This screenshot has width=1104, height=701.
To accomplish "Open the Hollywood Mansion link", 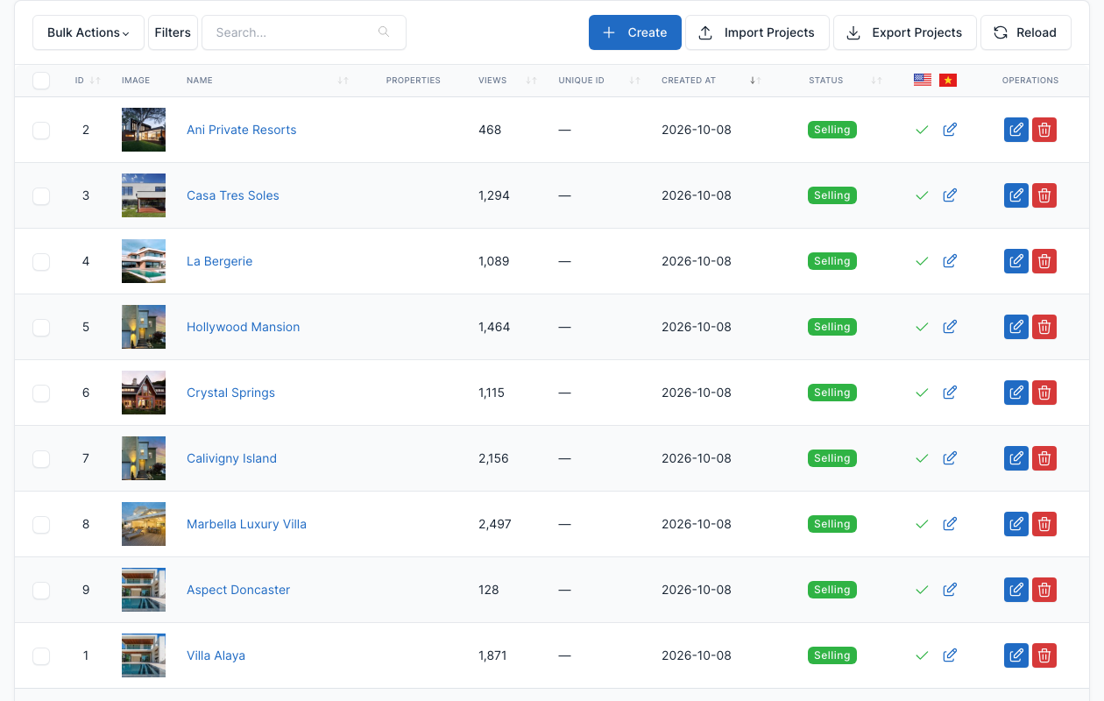I will click(244, 327).
